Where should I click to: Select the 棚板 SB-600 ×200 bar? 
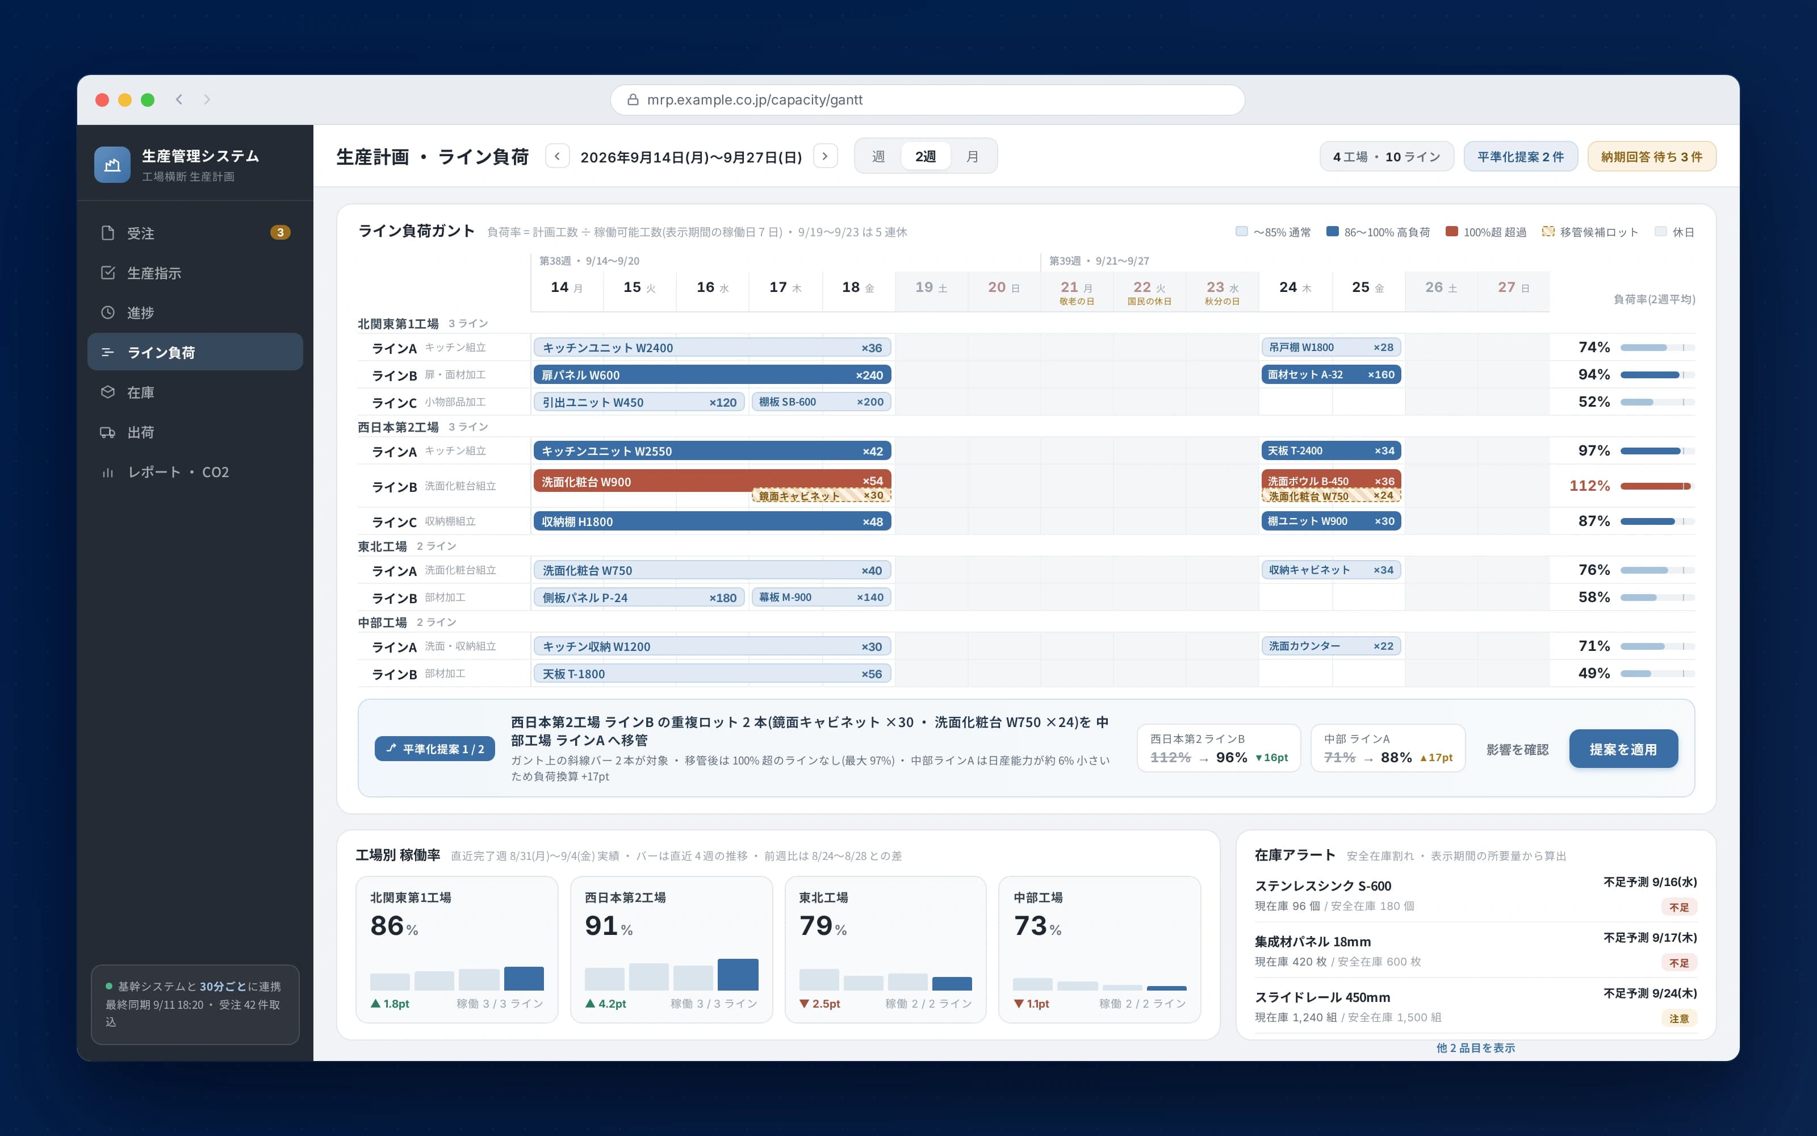tap(822, 402)
